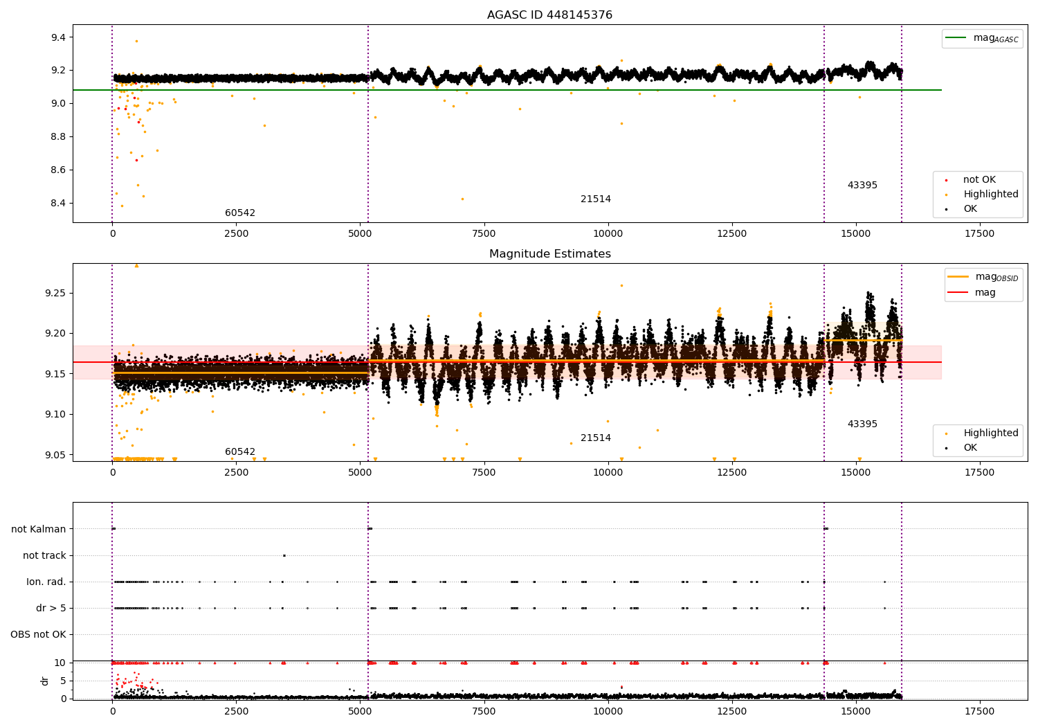Click the 43395 label in top plot
Screen dimensions: 1038x727
(862, 185)
